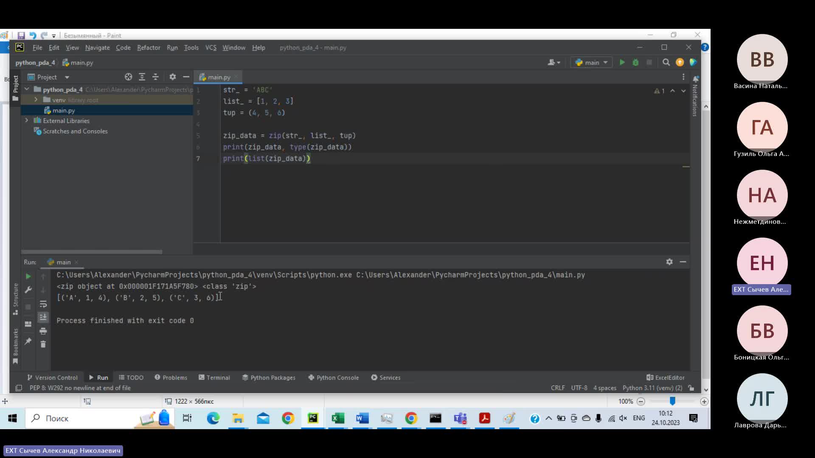Zoom in with Paint plus button

pos(704,401)
